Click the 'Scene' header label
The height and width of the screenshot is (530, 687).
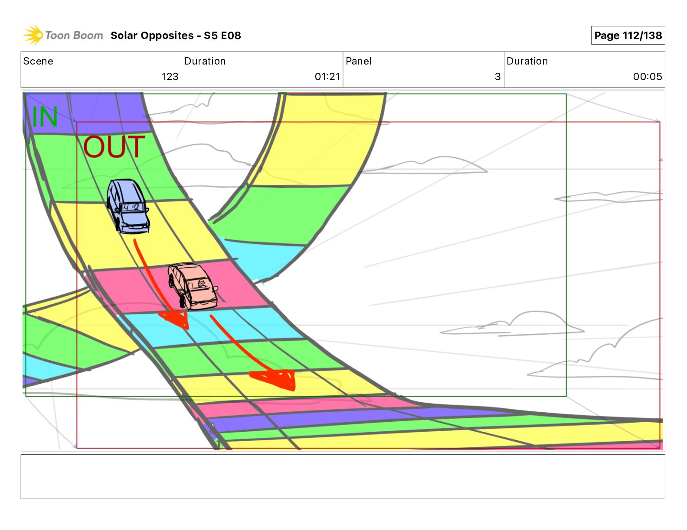(x=38, y=61)
